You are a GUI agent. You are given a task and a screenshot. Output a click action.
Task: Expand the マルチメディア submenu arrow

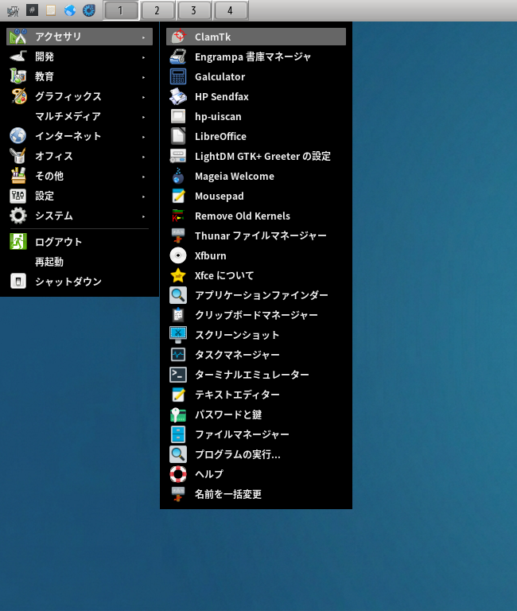(143, 117)
